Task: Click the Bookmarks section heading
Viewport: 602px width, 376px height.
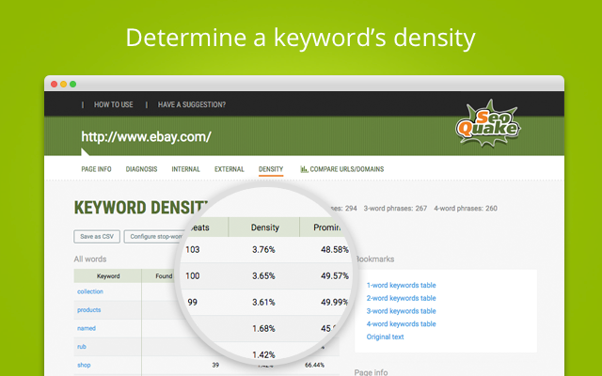Action: pos(374,259)
